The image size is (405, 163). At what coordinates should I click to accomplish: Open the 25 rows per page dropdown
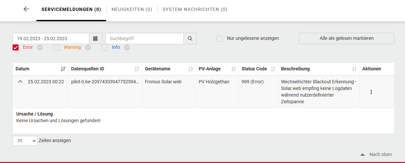[25, 141]
